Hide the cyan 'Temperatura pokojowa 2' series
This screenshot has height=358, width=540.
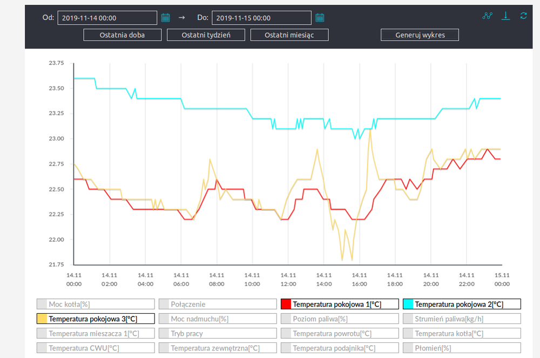(462, 304)
